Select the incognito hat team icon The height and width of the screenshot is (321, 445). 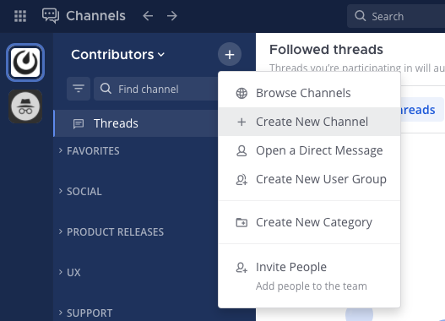(x=25, y=106)
